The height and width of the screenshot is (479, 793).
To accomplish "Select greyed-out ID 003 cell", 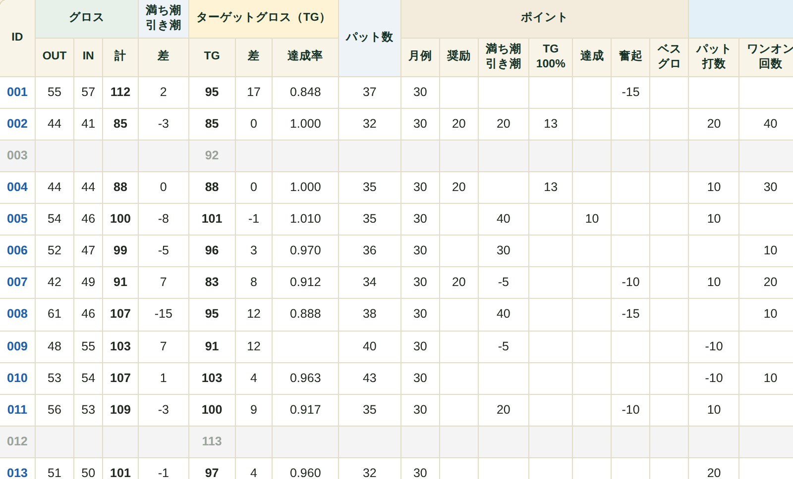I will (x=17, y=155).
